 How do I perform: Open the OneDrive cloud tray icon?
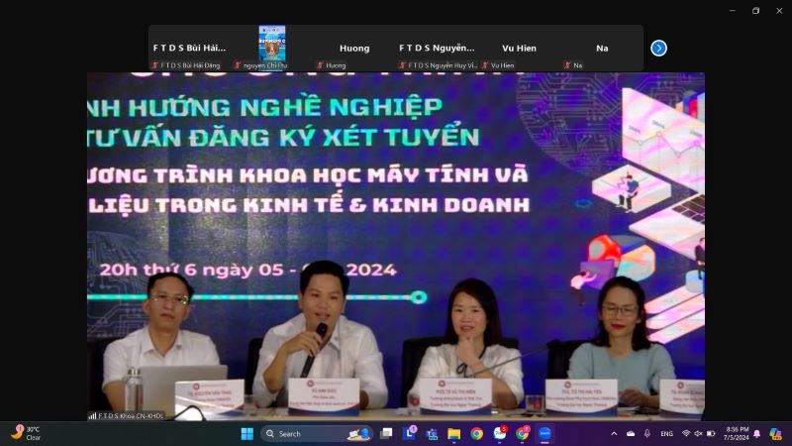coord(630,434)
